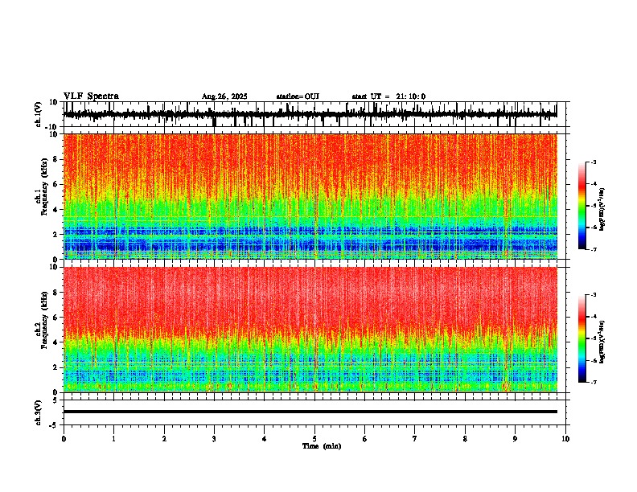Screen dimensions: 637x492
Task: Click the time axis tick label "2"
Action: 164,439
